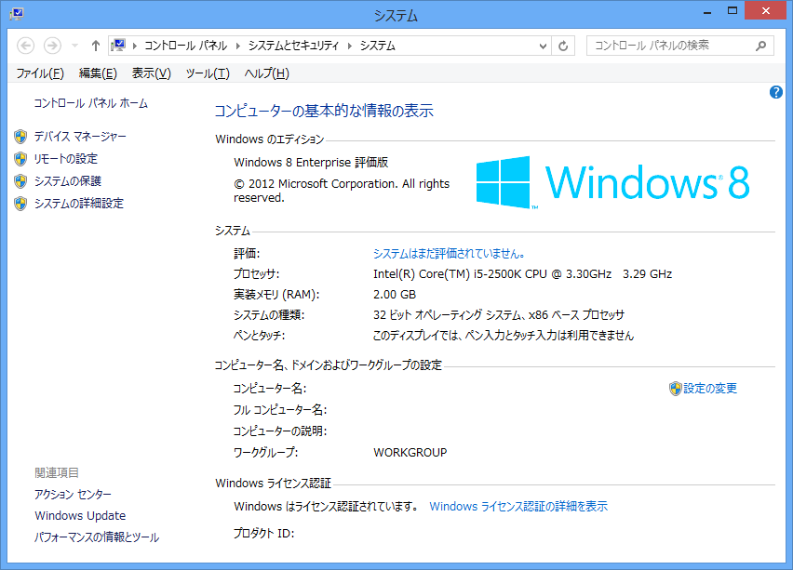Click the shield icon beside システムの詳細設定

[x=20, y=203]
